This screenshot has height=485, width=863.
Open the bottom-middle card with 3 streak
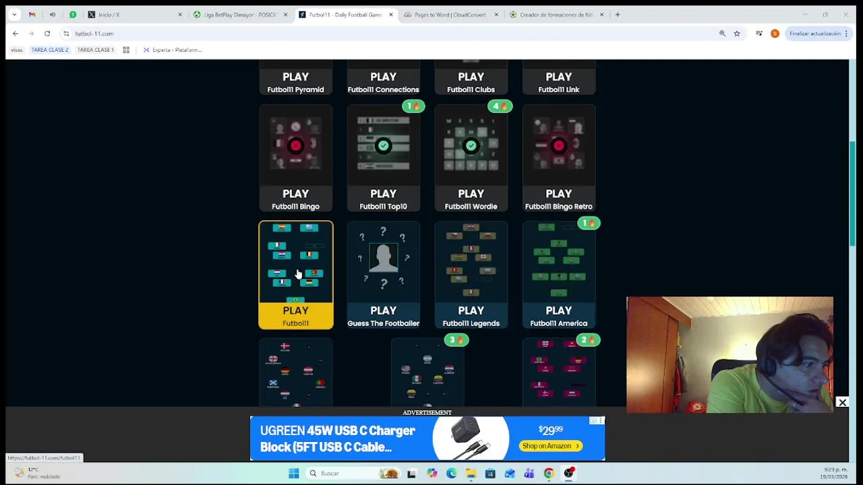427,373
